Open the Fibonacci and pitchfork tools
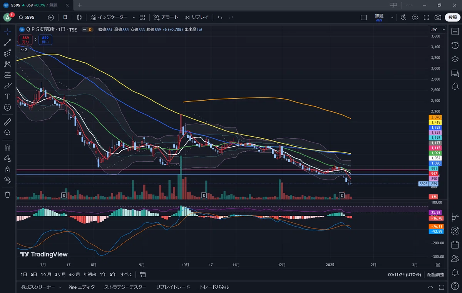Viewport: 462px width, 293px height. (x=7, y=53)
